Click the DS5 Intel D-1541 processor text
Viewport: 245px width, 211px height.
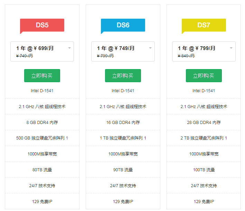pyautogui.click(x=42, y=91)
